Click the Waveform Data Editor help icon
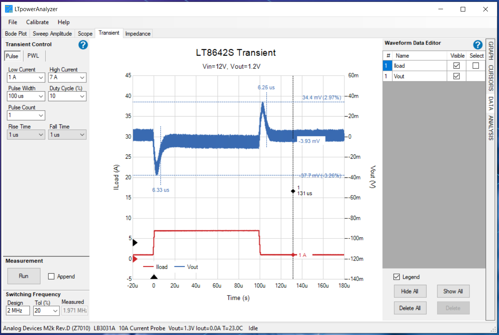The width and height of the screenshot is (499, 335). (478, 45)
